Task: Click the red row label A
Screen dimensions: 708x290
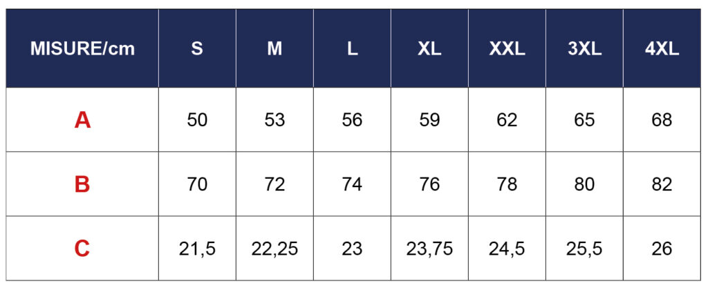Action: (x=82, y=121)
